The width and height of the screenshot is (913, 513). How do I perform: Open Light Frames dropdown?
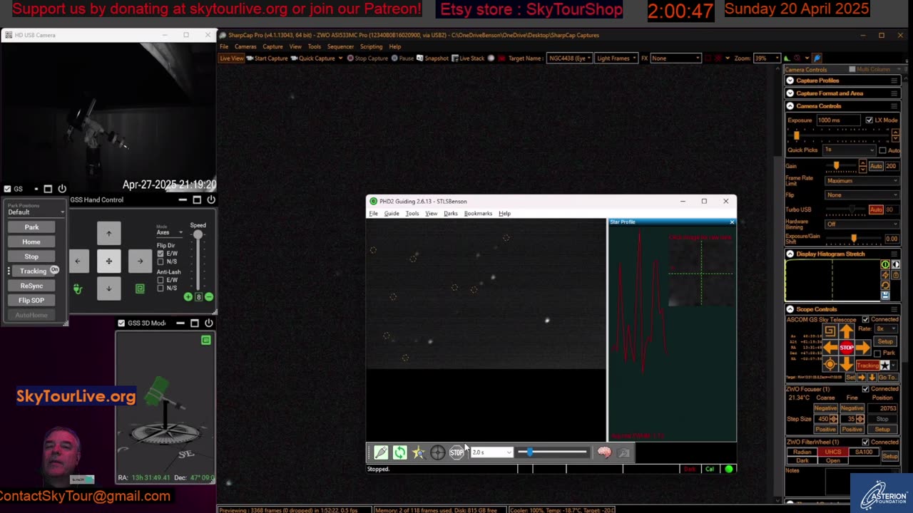coord(616,58)
